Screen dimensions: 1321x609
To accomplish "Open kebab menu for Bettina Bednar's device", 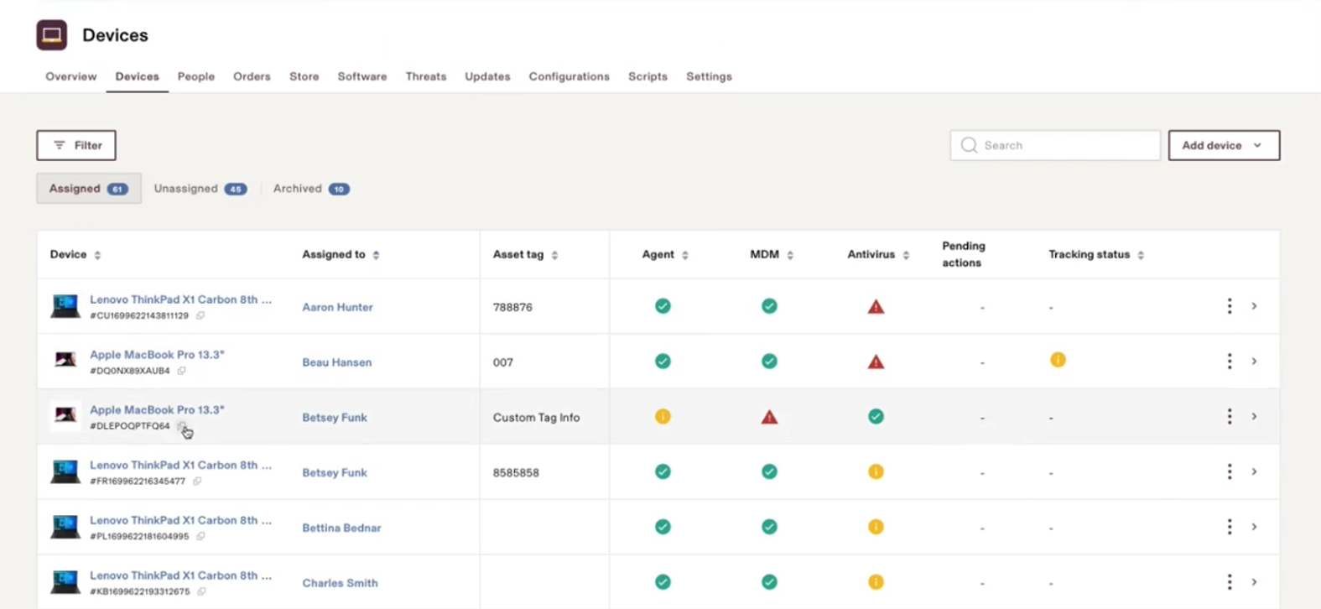I will click(1230, 527).
